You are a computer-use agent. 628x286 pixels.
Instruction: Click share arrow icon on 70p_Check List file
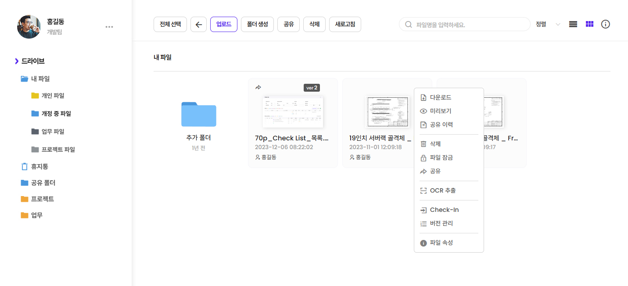pyautogui.click(x=258, y=87)
